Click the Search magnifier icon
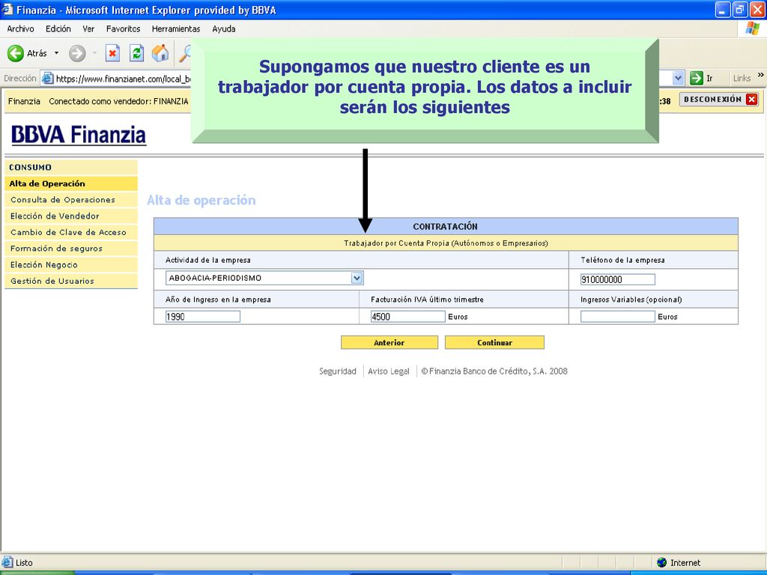767x575 pixels. pyautogui.click(x=186, y=53)
